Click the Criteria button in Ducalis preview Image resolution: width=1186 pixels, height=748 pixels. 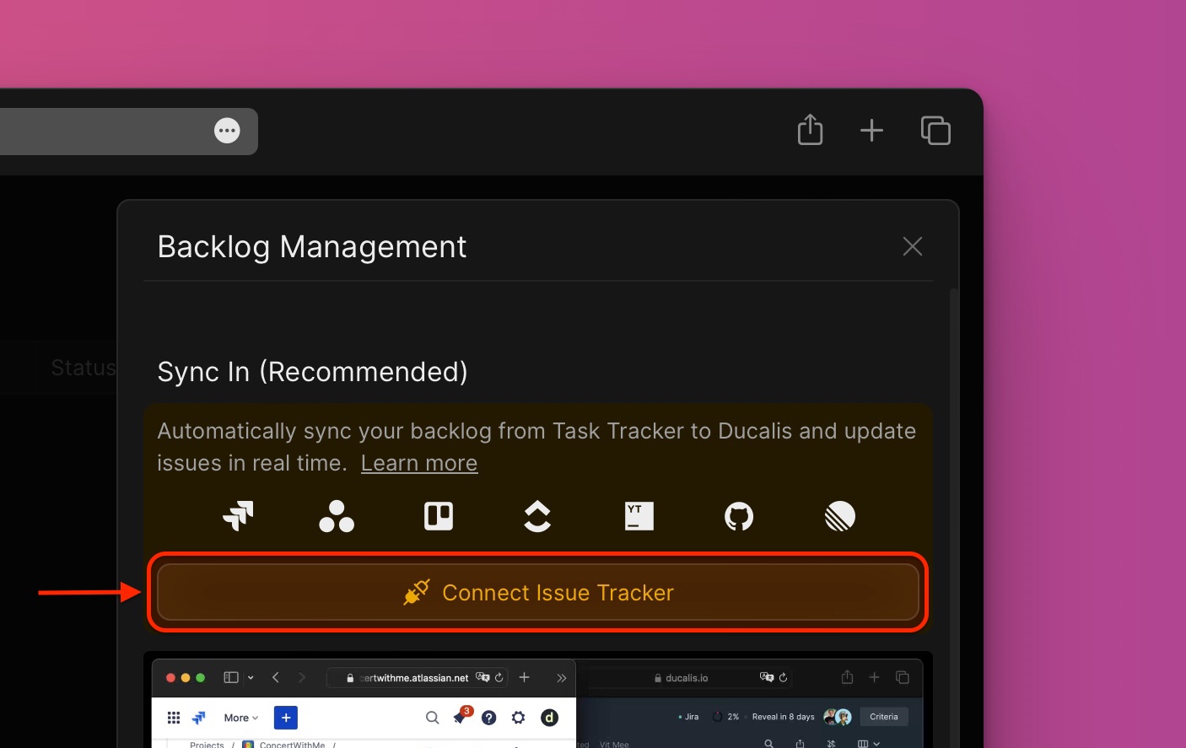pyautogui.click(x=883, y=717)
